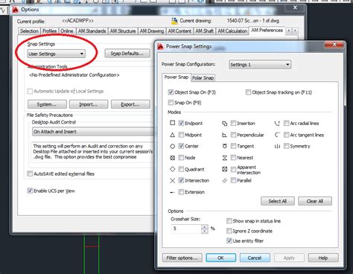Open the Snap Settings User Settings dropdown

[x=57, y=54]
